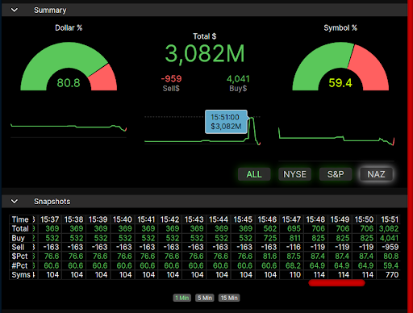Select the 15:37 time column header
413x313 pixels.
(49, 219)
